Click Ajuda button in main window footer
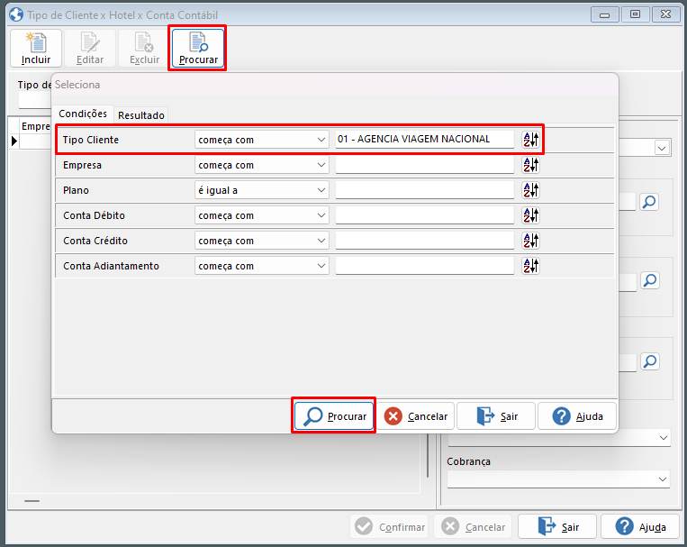687x547 pixels. [x=640, y=526]
